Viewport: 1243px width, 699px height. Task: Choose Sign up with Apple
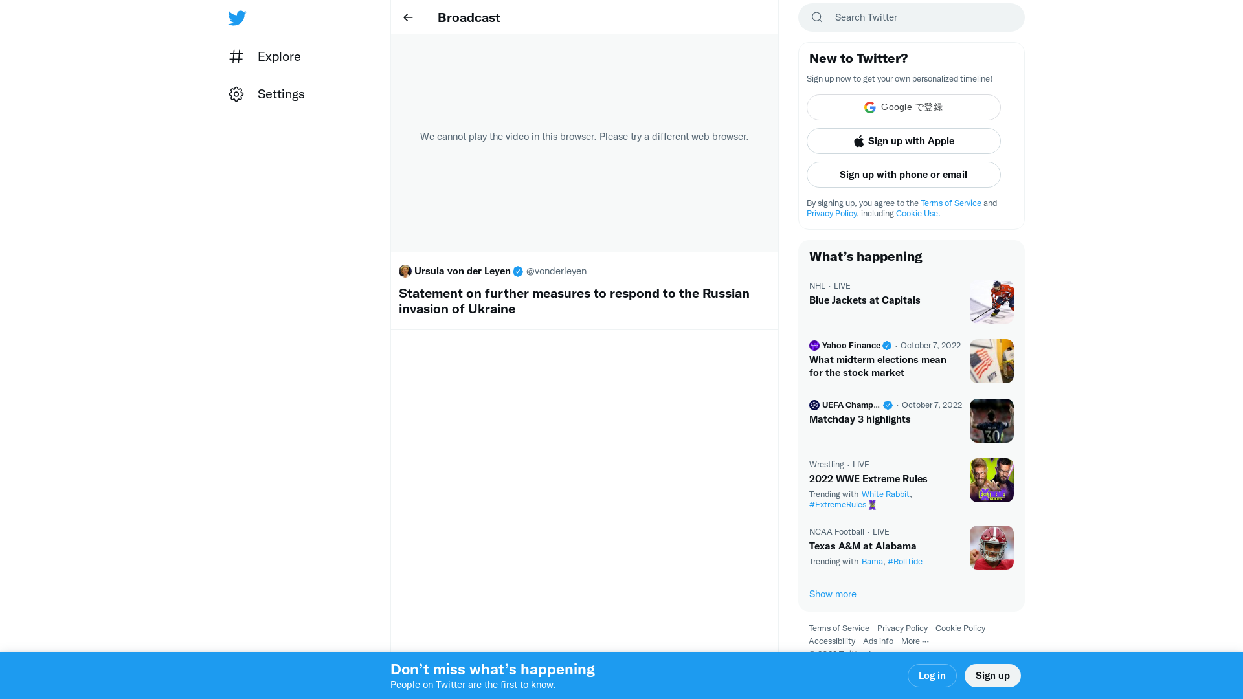tap(904, 141)
